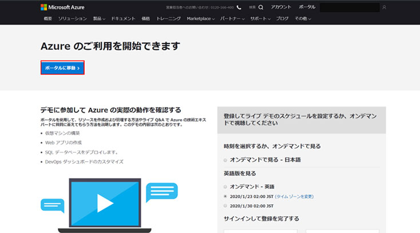Viewport: 420px width, 233px height.
Task: Click the アカウント link in header
Action: (281, 7)
